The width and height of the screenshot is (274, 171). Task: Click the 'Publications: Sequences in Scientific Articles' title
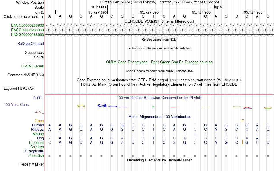(159, 48)
